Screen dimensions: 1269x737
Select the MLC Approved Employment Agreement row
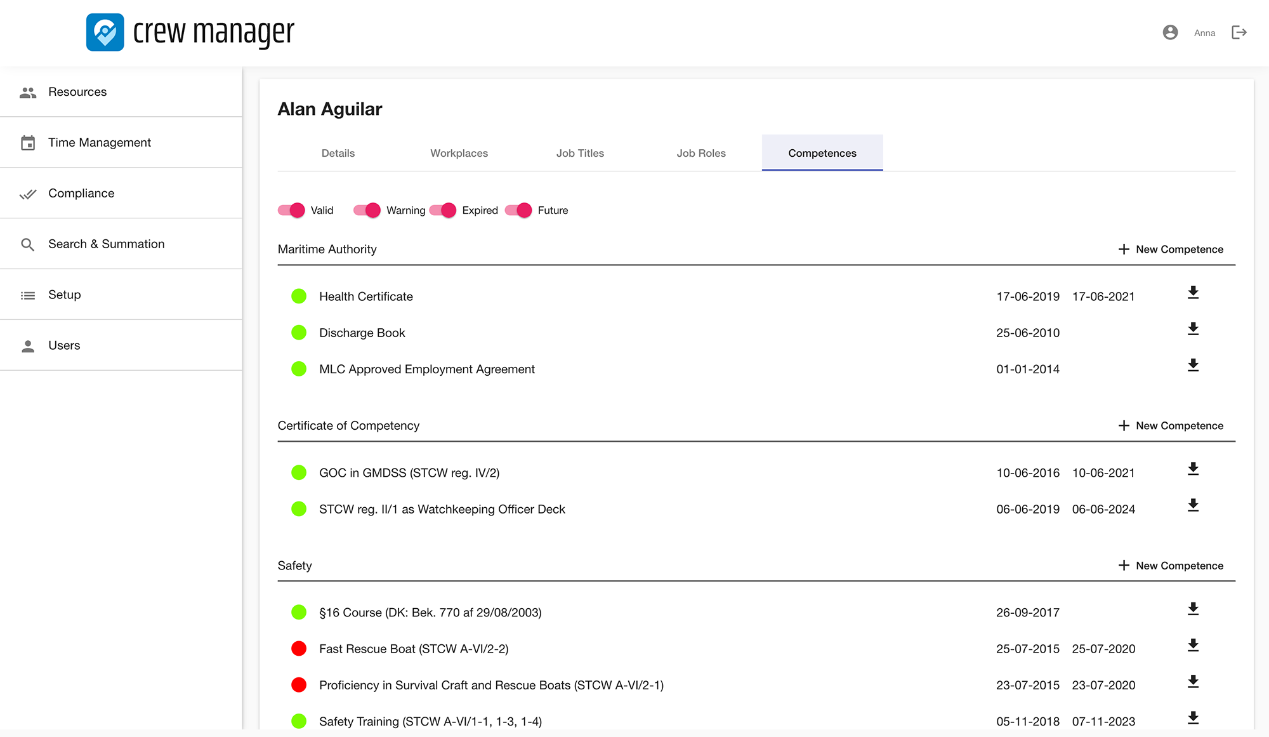point(427,369)
